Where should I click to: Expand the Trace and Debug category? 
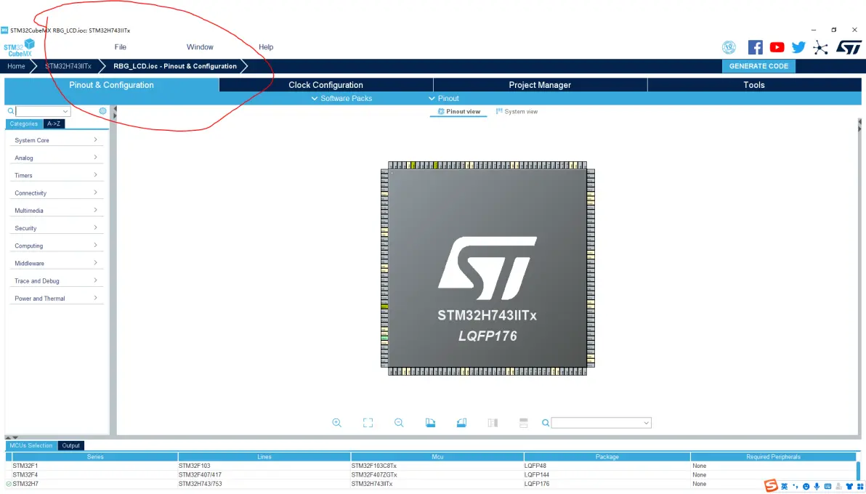[57, 280]
